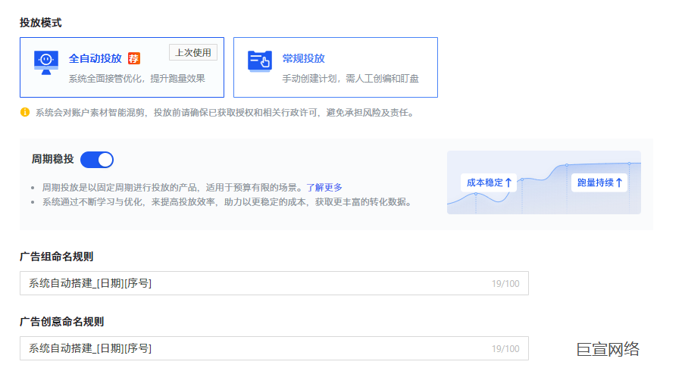Focus the 广告组命名规则 input field
The width and height of the screenshot is (682, 371).
coord(274,283)
